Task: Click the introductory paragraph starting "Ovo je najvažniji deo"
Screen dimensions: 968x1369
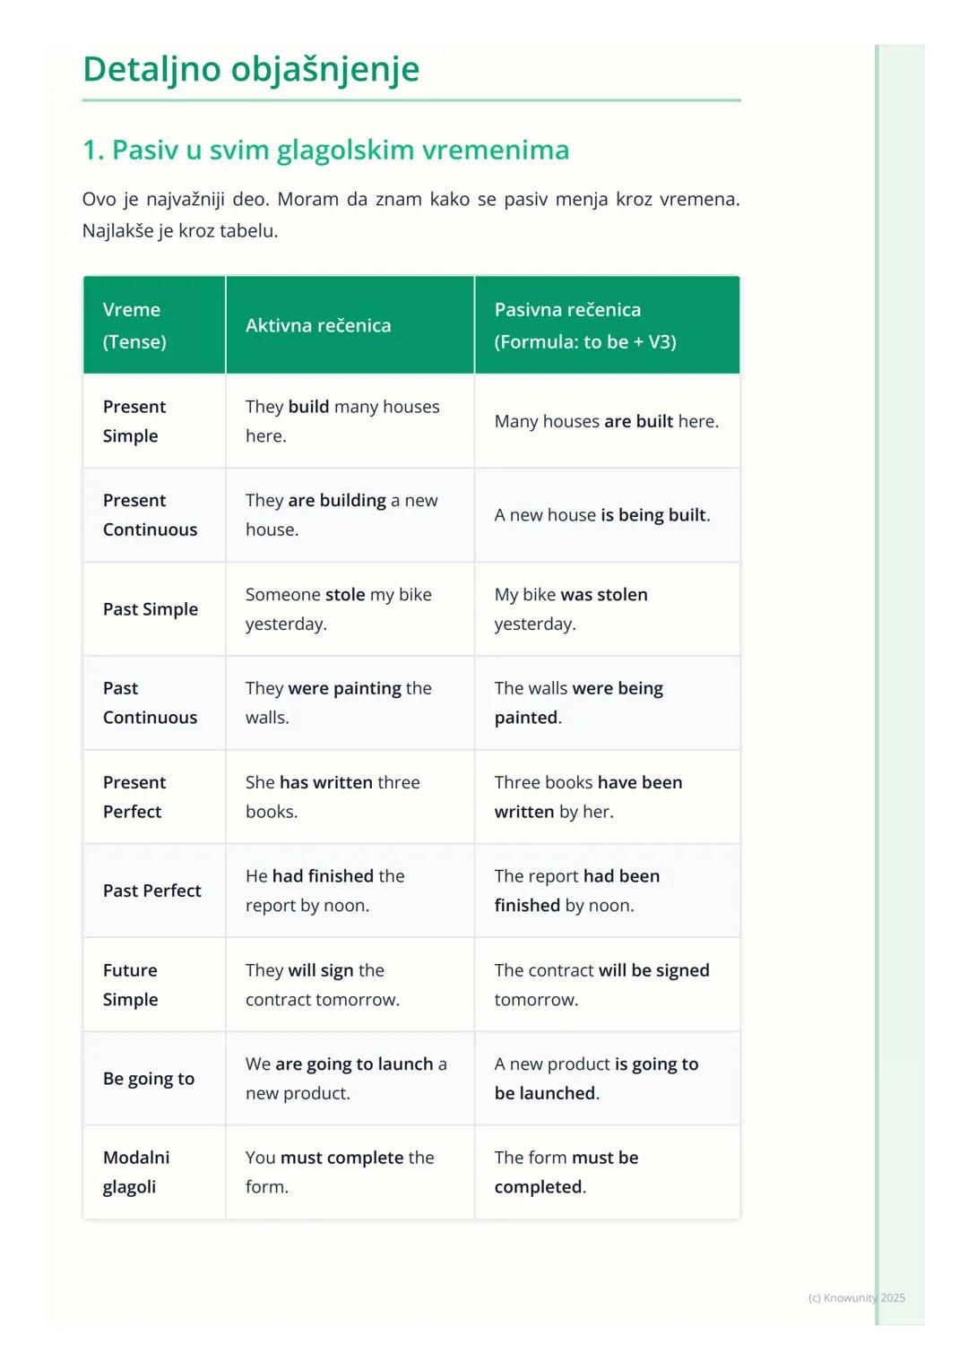Action: [x=411, y=214]
